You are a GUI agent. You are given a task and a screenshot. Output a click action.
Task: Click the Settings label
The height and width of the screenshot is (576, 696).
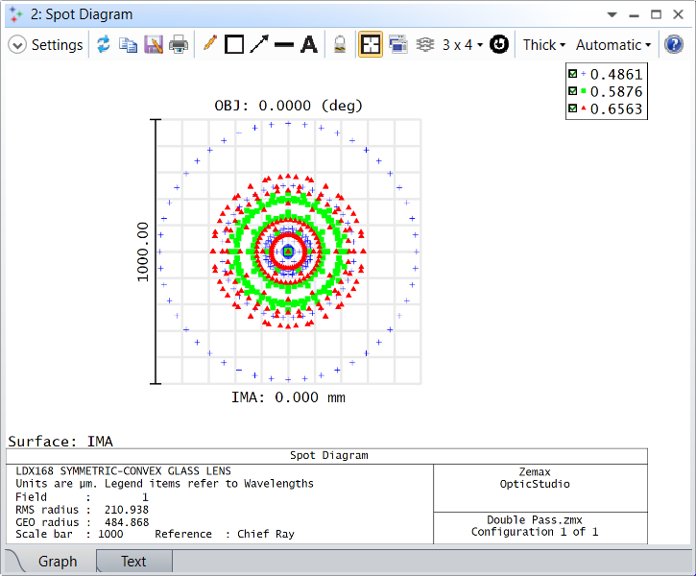(x=58, y=45)
